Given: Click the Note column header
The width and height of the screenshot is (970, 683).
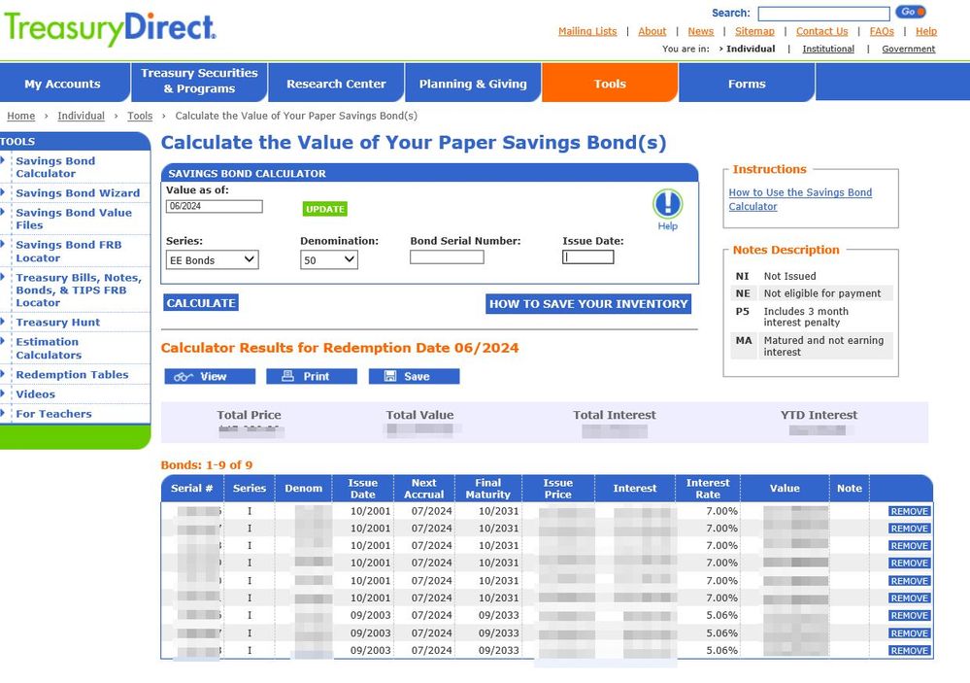Looking at the screenshot, I should (850, 489).
